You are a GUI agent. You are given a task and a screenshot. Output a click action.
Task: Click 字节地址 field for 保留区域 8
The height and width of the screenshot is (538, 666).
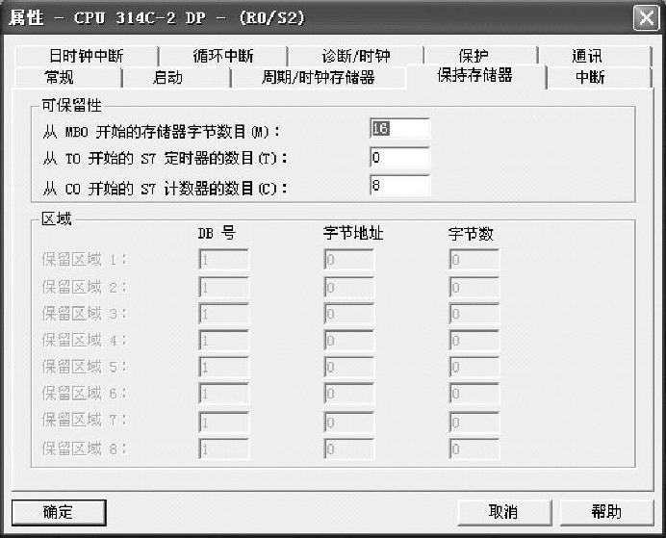click(348, 448)
